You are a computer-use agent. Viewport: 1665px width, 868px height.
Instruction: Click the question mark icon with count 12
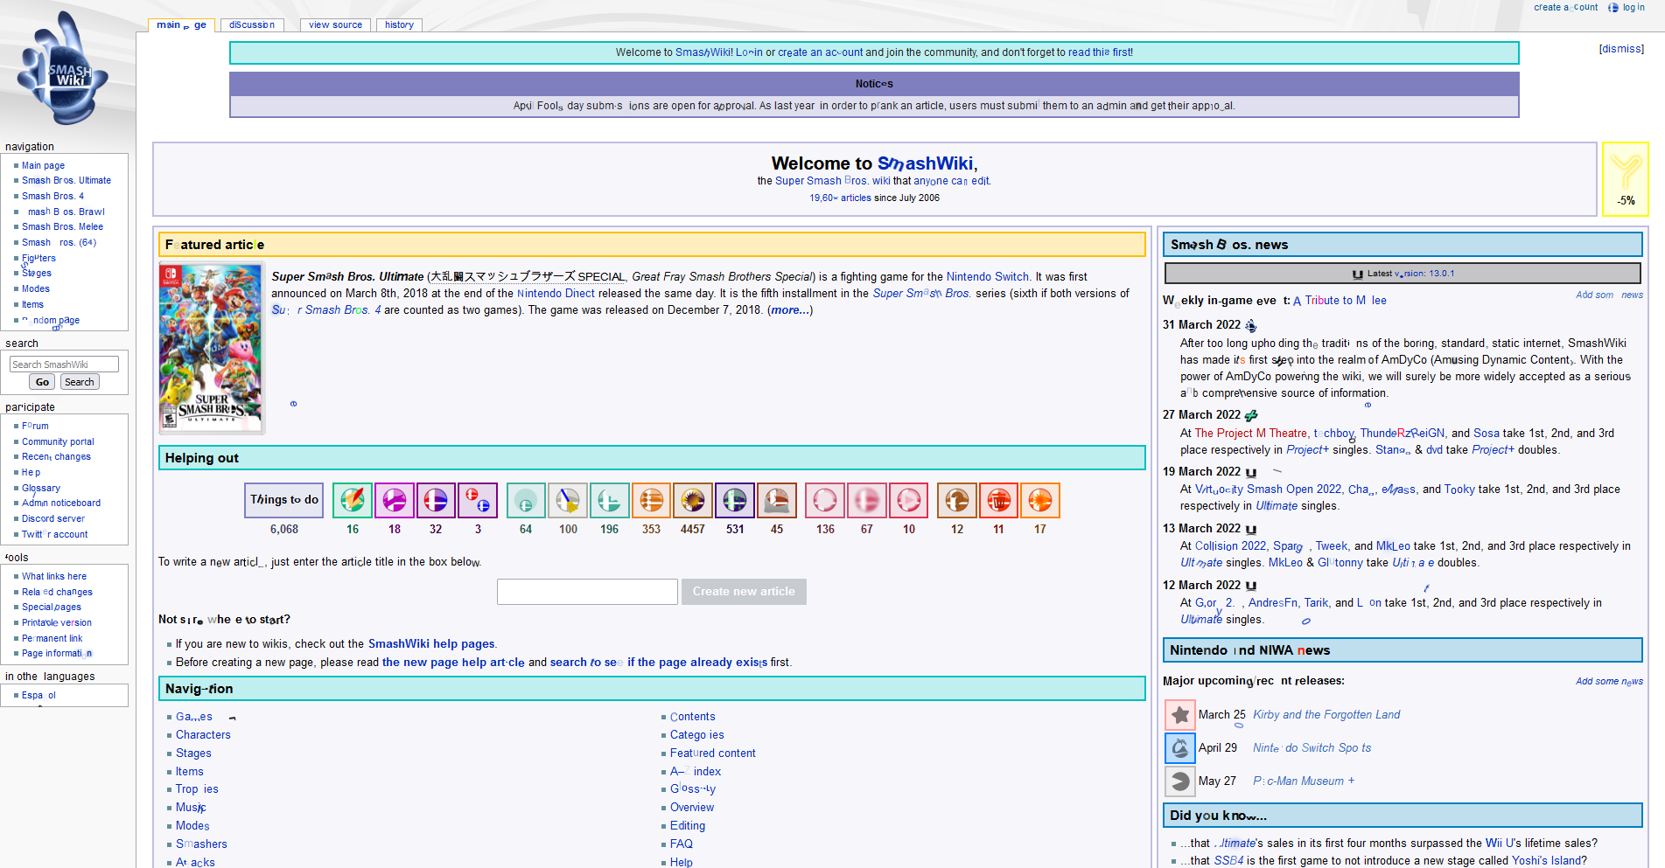pyautogui.click(x=956, y=501)
